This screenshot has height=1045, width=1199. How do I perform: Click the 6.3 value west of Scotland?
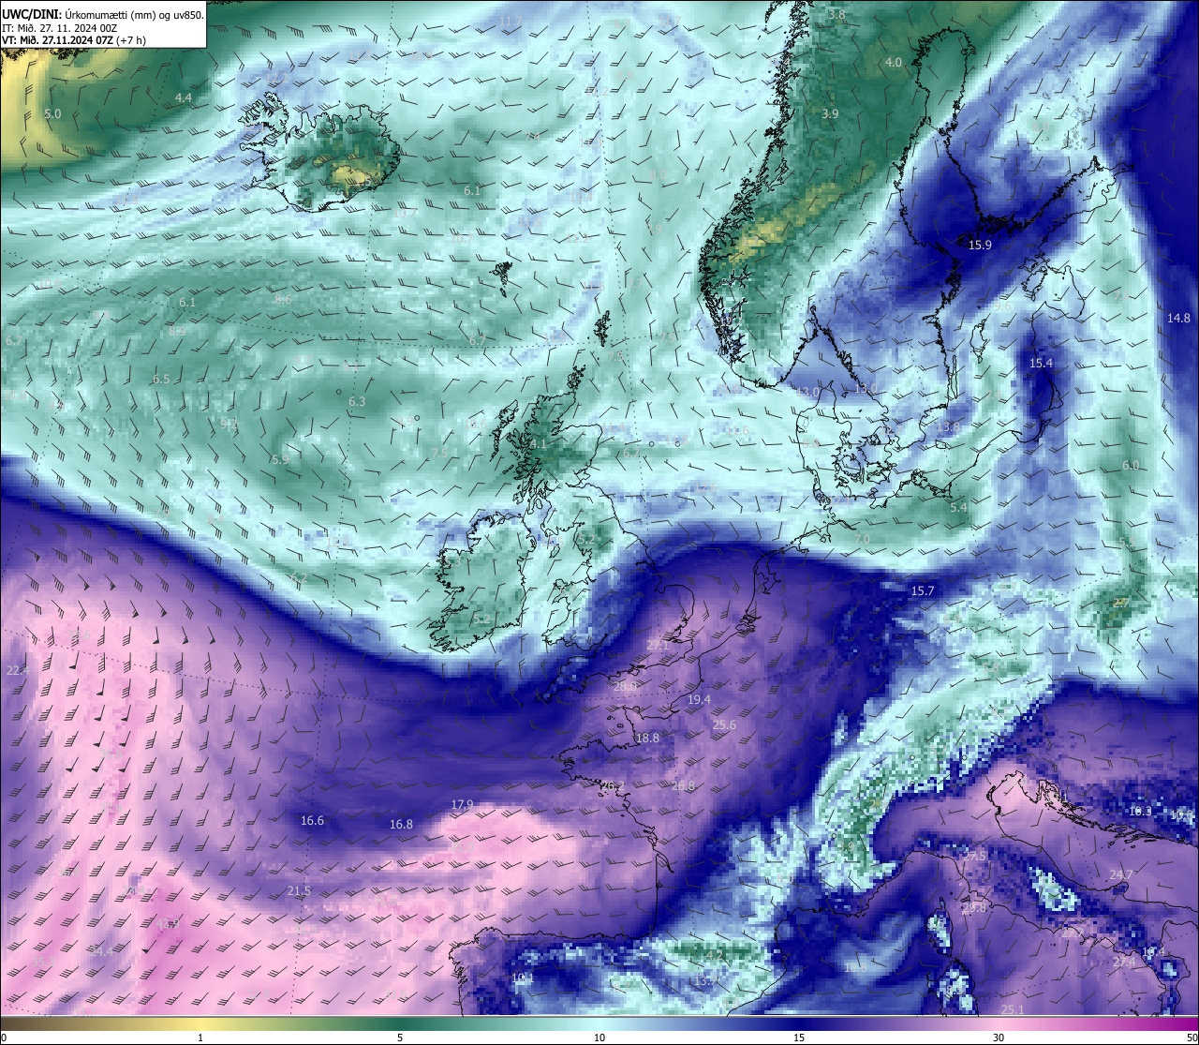point(357,401)
